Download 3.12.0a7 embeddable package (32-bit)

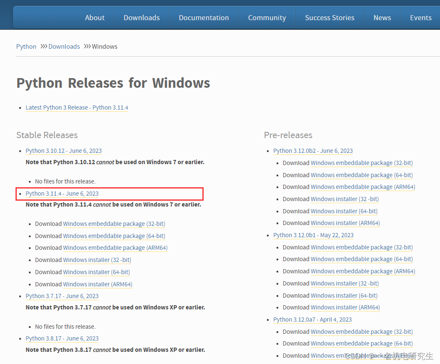point(362,332)
